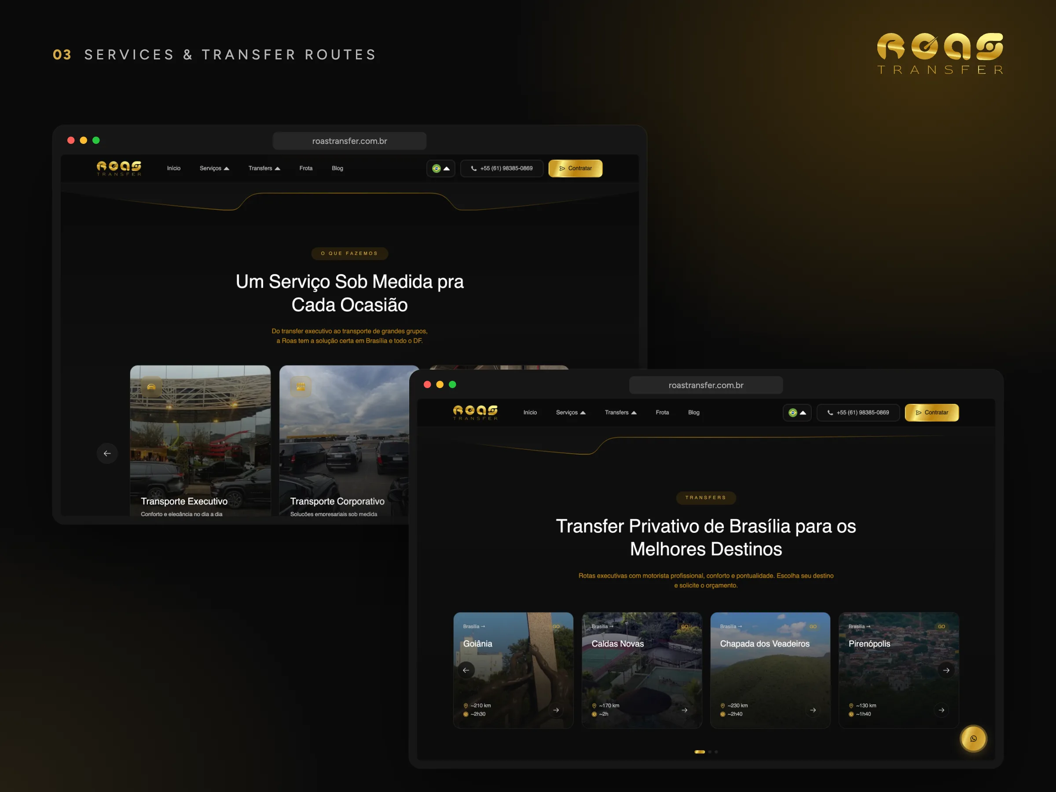Viewport: 1056px width, 792px height.
Task: Open Transporte Executivo service card
Action: (200, 440)
